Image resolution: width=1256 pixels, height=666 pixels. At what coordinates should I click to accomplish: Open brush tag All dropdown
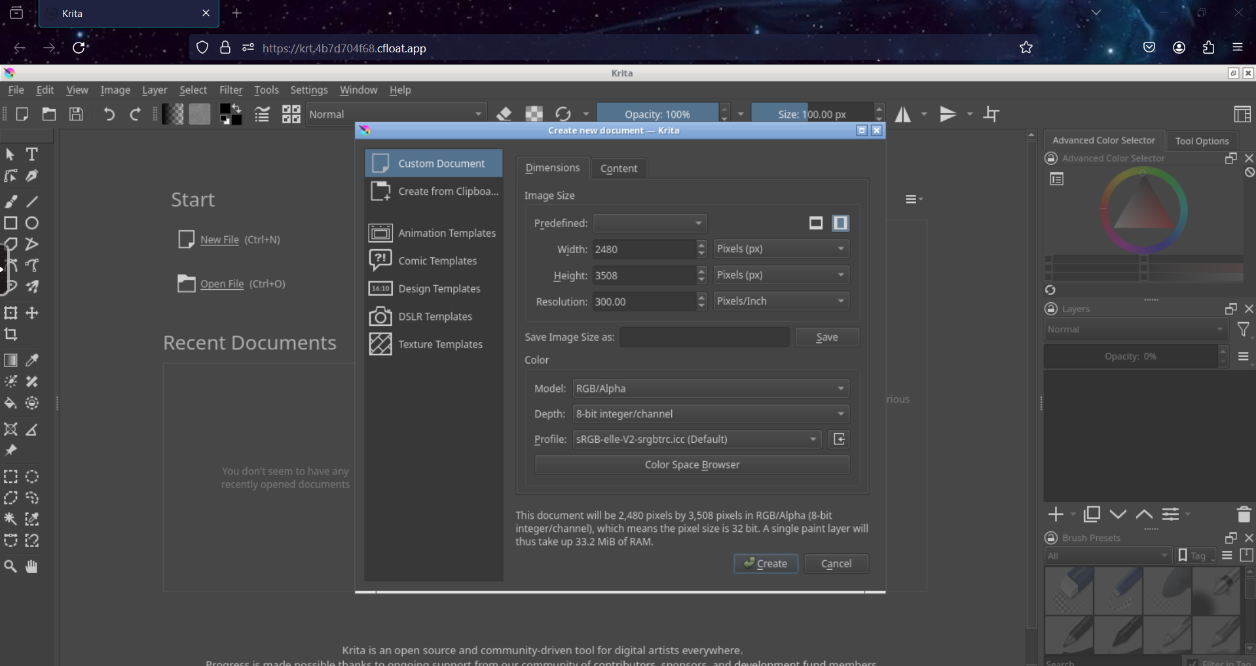[x=1107, y=555]
